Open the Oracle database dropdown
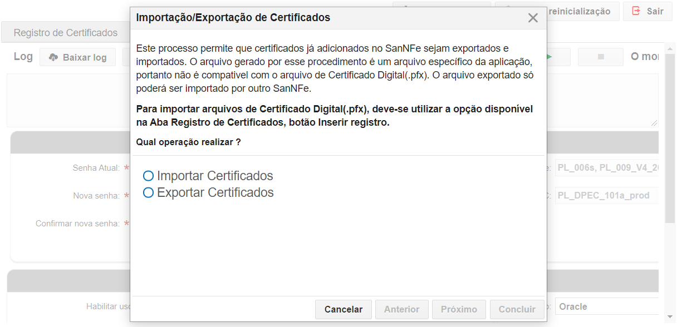The image size is (677, 327). 607,306
